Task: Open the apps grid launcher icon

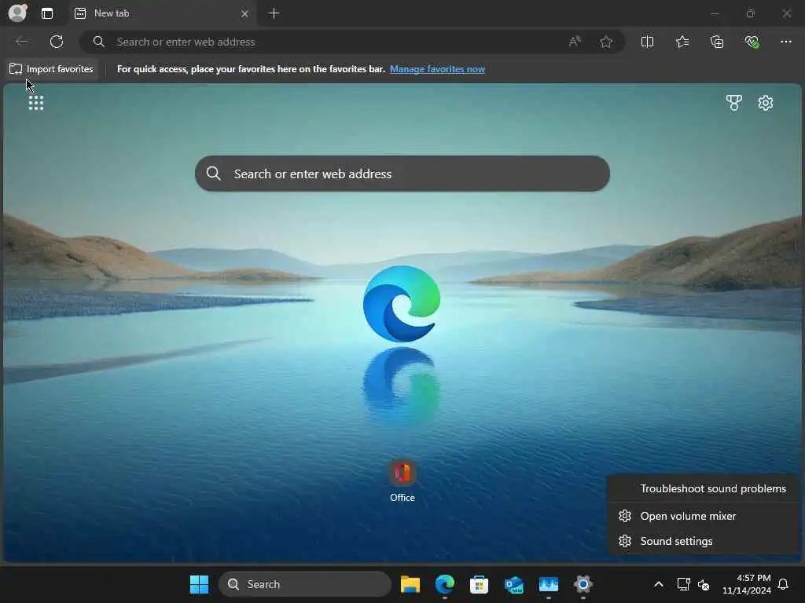Action: (x=36, y=103)
